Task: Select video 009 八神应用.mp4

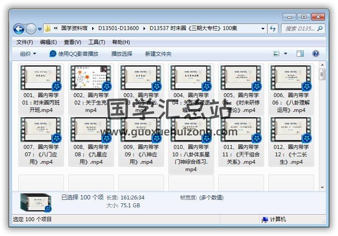Action: tap(141, 141)
